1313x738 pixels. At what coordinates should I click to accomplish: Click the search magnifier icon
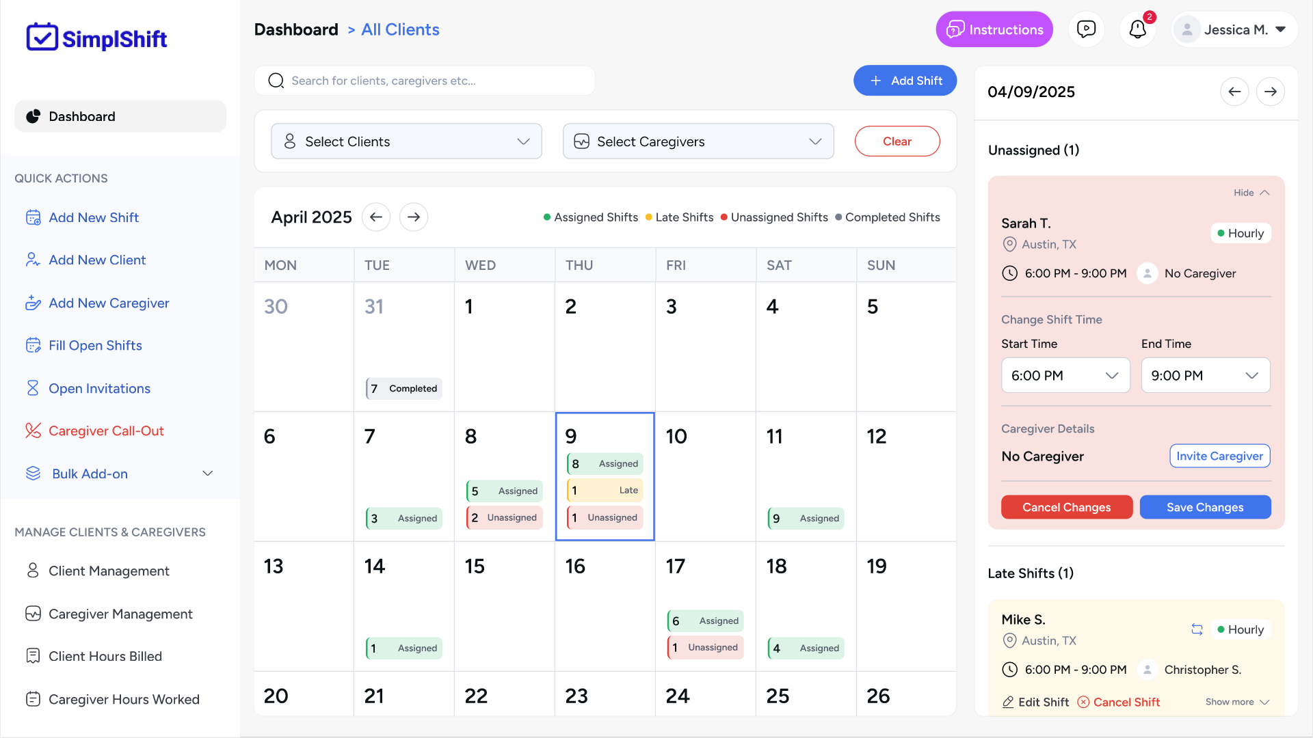pyautogui.click(x=276, y=80)
